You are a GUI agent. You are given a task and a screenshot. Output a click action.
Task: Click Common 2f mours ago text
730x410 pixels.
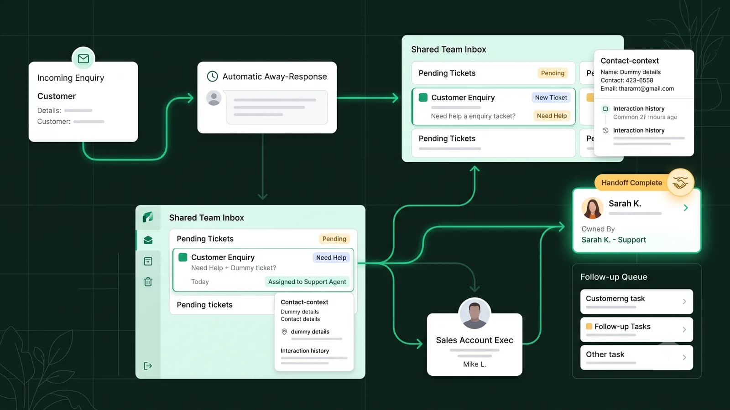click(x=645, y=117)
